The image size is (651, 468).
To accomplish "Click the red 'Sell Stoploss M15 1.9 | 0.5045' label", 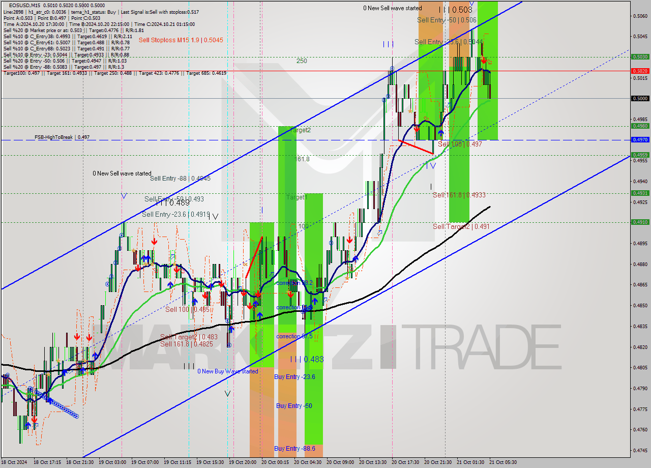I will (x=181, y=40).
